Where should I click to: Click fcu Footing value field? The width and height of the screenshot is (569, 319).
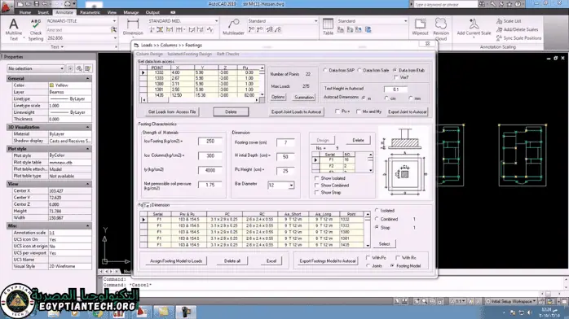pyautogui.click(x=210, y=142)
